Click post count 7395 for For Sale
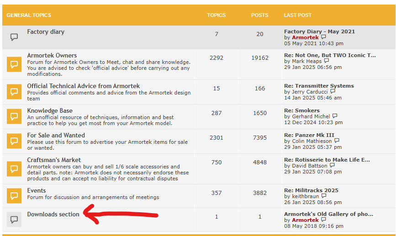The width and height of the screenshot is (396, 236). click(x=259, y=138)
